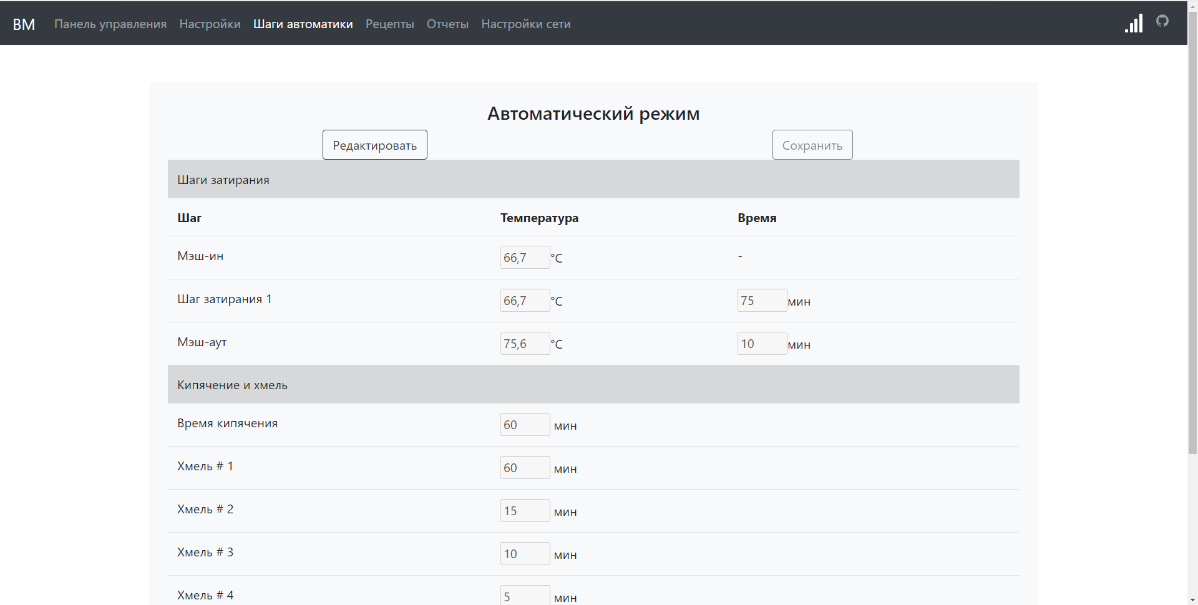
Task: Focus Шаг затирания 1 temperature field
Action: [525, 300]
